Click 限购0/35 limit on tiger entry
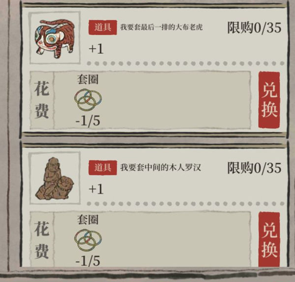Image resolution: width=295 pixels, height=282 pixels. [254, 28]
